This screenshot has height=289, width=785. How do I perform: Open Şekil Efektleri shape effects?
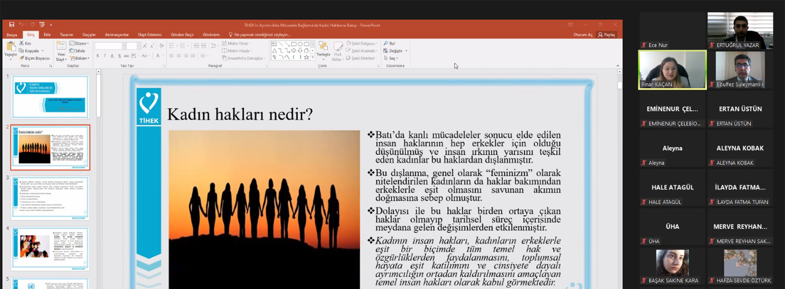tap(361, 58)
